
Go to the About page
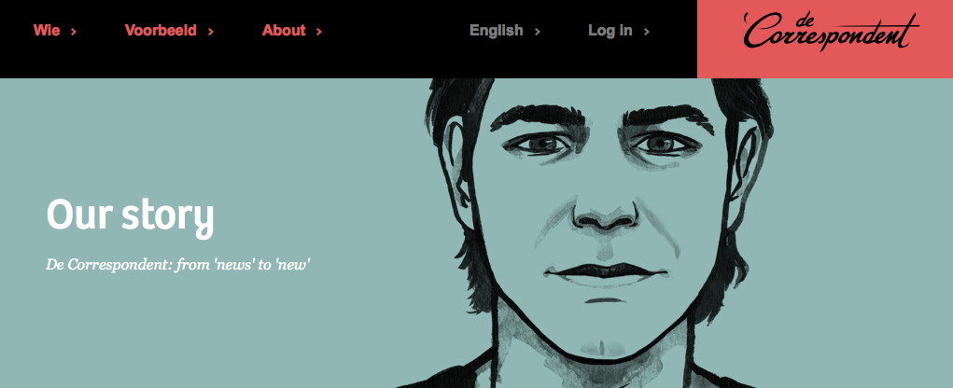click(x=284, y=31)
